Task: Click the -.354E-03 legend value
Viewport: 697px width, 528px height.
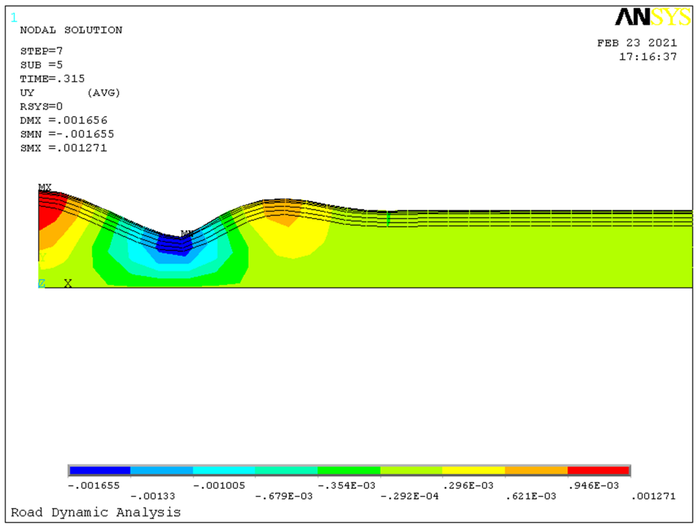Action: (346, 486)
